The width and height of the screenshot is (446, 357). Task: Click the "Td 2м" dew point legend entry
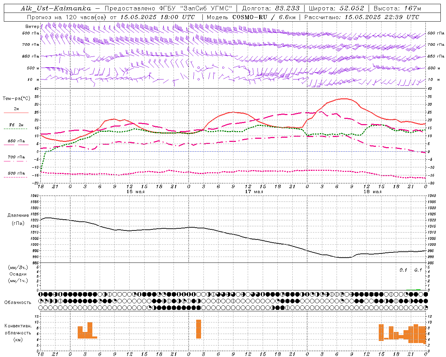coord(16,125)
